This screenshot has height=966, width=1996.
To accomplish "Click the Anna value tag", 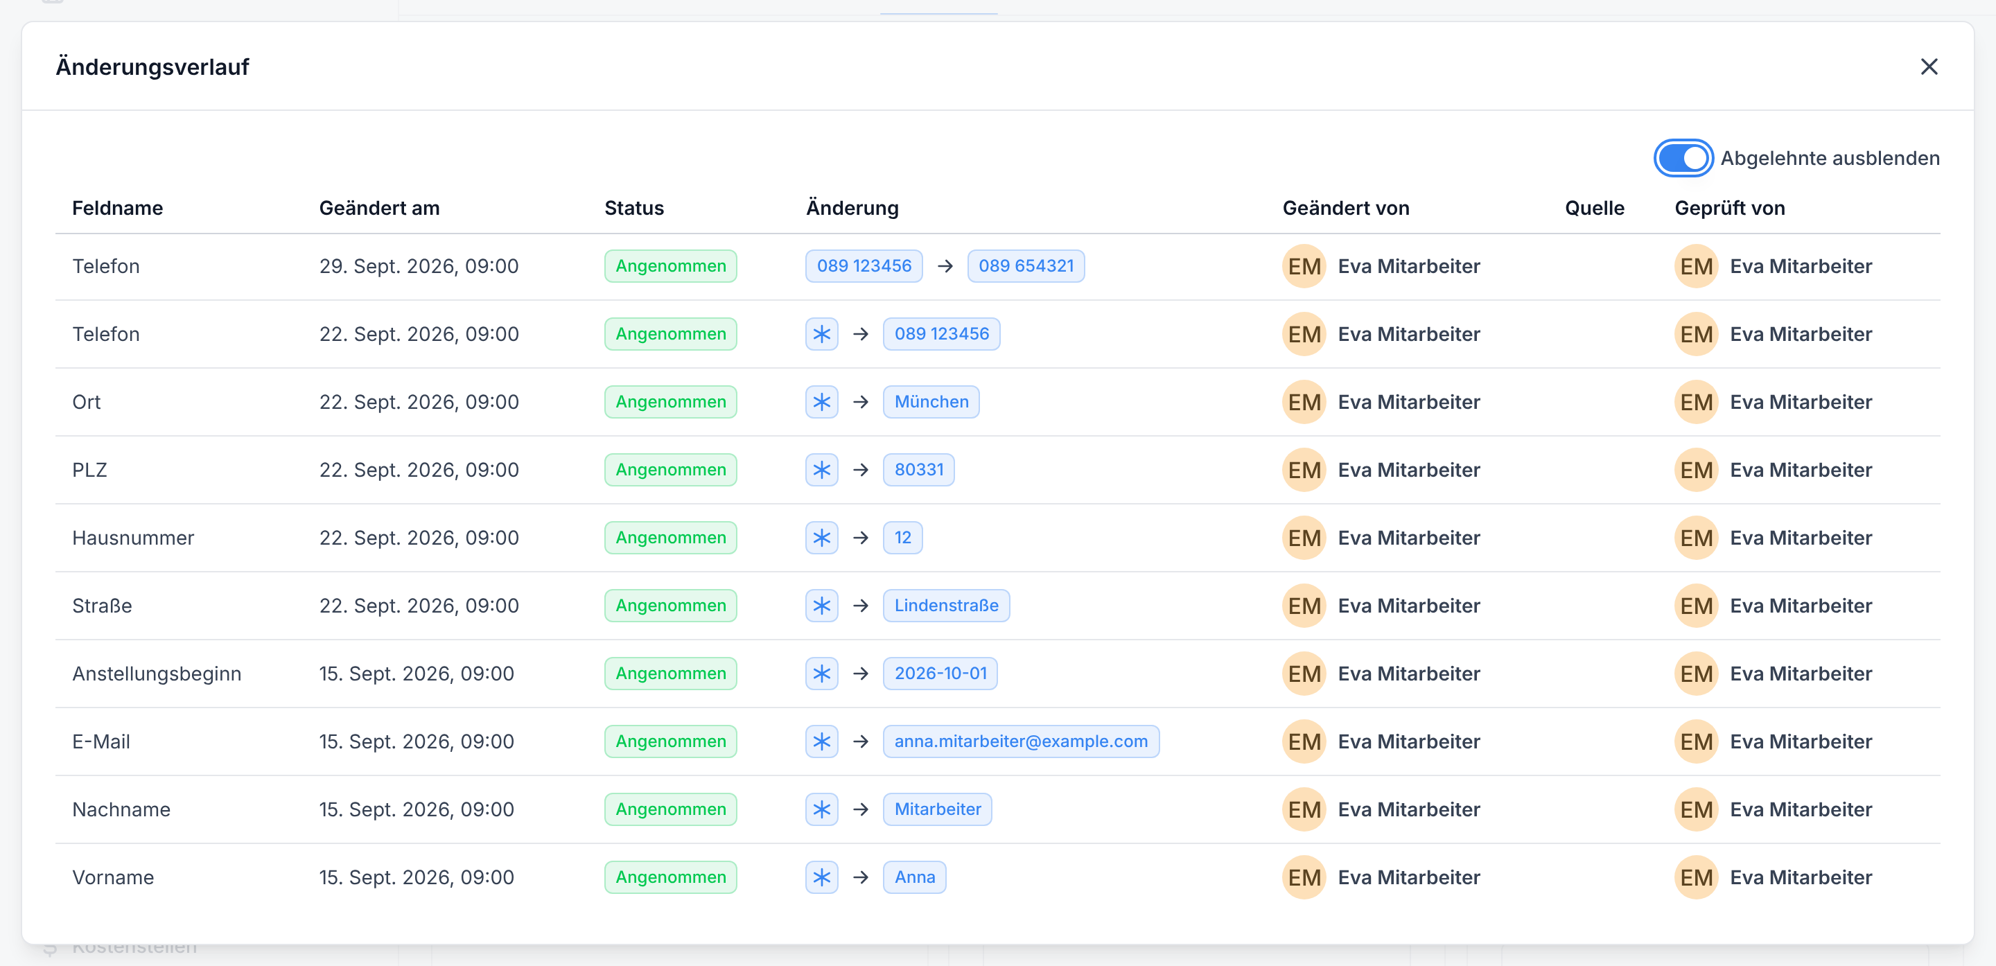I will (x=914, y=878).
